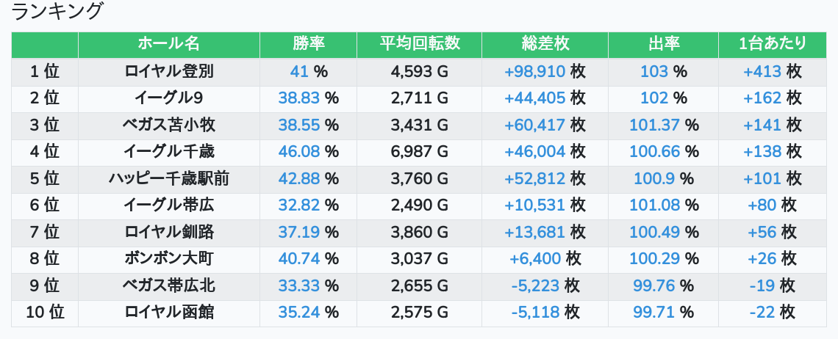Open the +60,417 link for ベガス苫小牧

point(534,125)
